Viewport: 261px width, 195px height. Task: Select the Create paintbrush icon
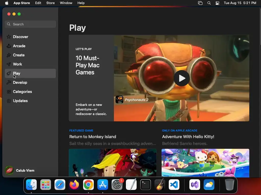coord(9,55)
